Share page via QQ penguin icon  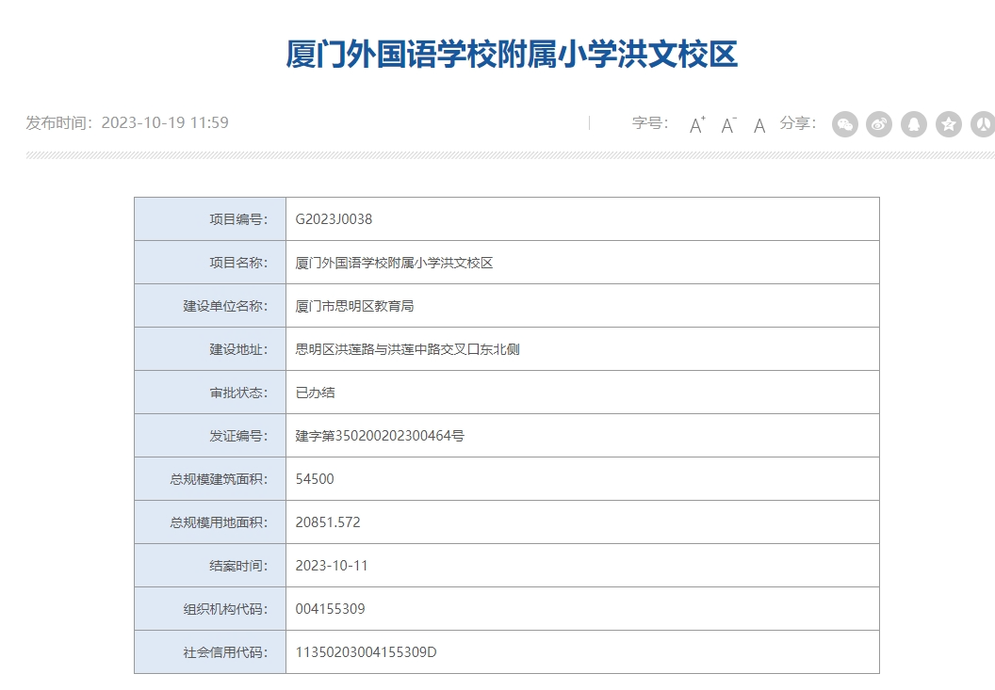pyautogui.click(x=914, y=124)
